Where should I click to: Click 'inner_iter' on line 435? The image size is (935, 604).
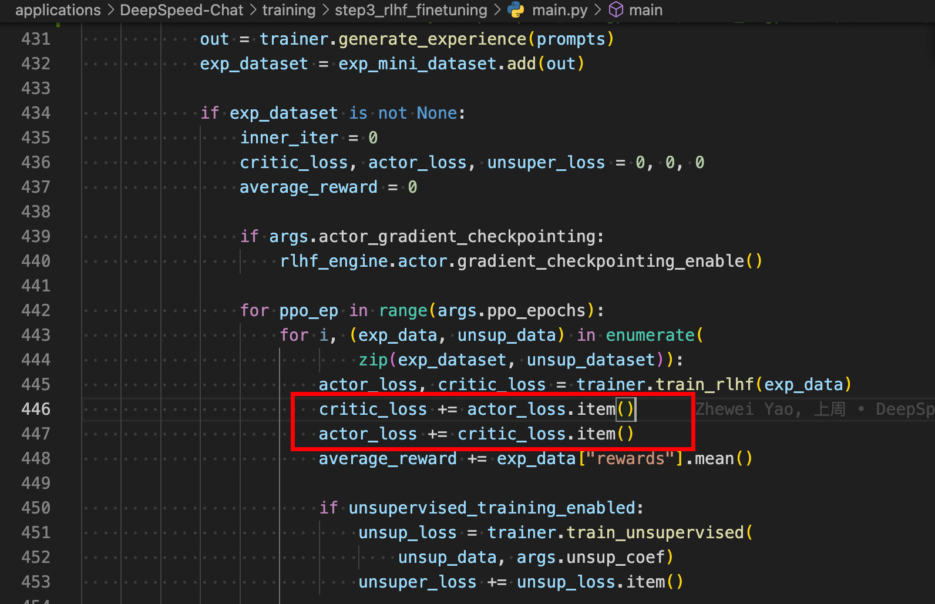tap(289, 138)
